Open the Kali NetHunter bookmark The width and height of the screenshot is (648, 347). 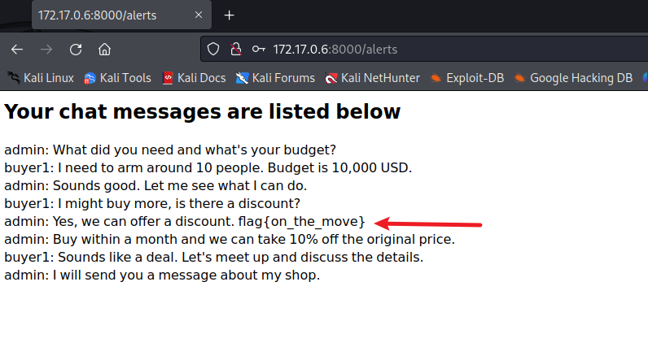point(373,78)
